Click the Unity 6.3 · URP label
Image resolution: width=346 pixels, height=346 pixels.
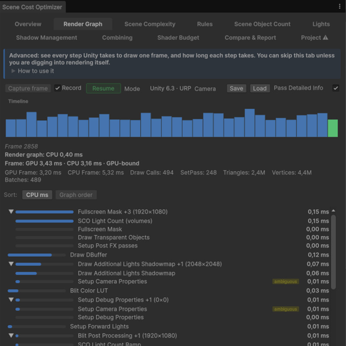pos(170,88)
